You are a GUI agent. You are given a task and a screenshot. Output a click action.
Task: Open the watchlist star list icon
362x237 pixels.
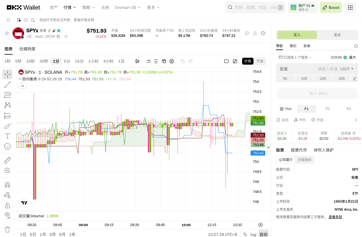coord(19,20)
